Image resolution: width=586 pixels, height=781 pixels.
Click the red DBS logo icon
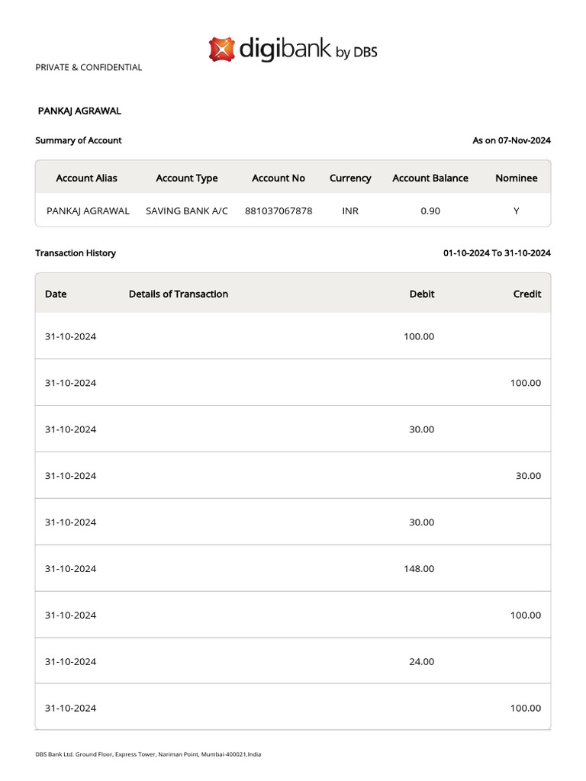[221, 49]
